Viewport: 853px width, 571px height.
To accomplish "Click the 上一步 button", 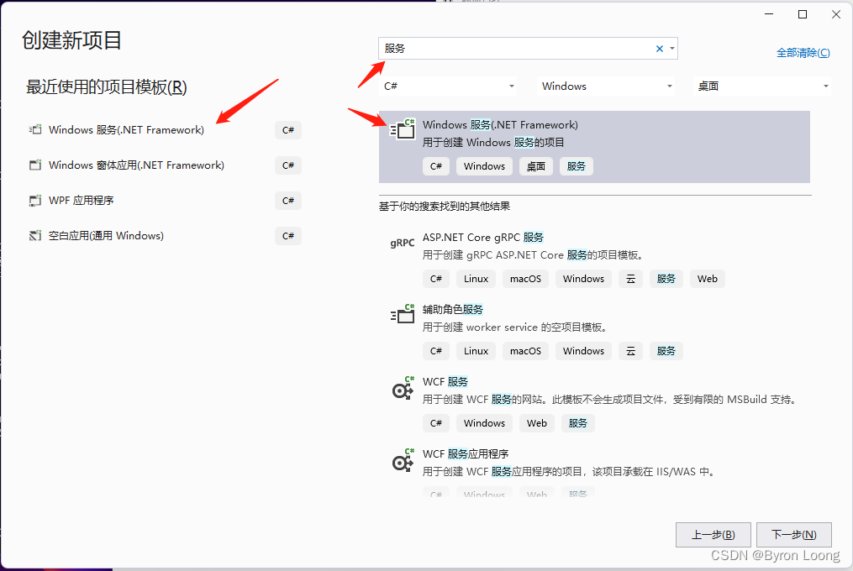I will [713, 535].
